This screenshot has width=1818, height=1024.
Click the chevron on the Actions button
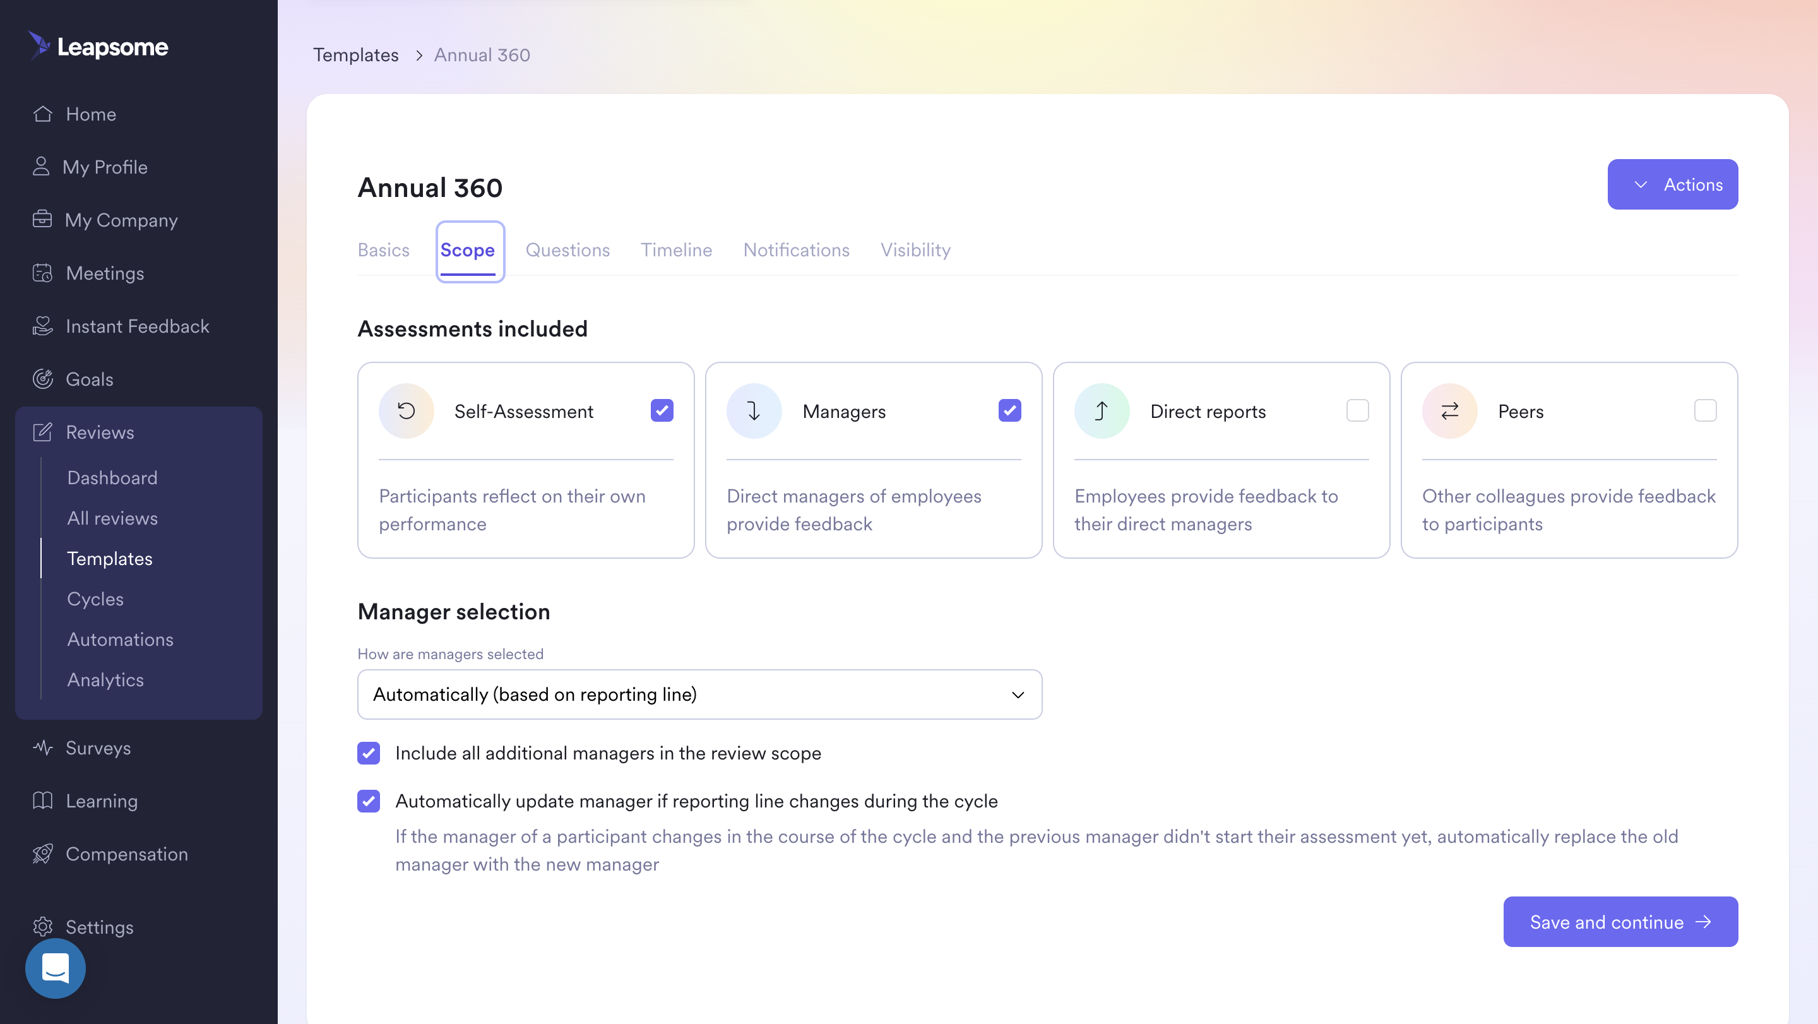click(1641, 184)
